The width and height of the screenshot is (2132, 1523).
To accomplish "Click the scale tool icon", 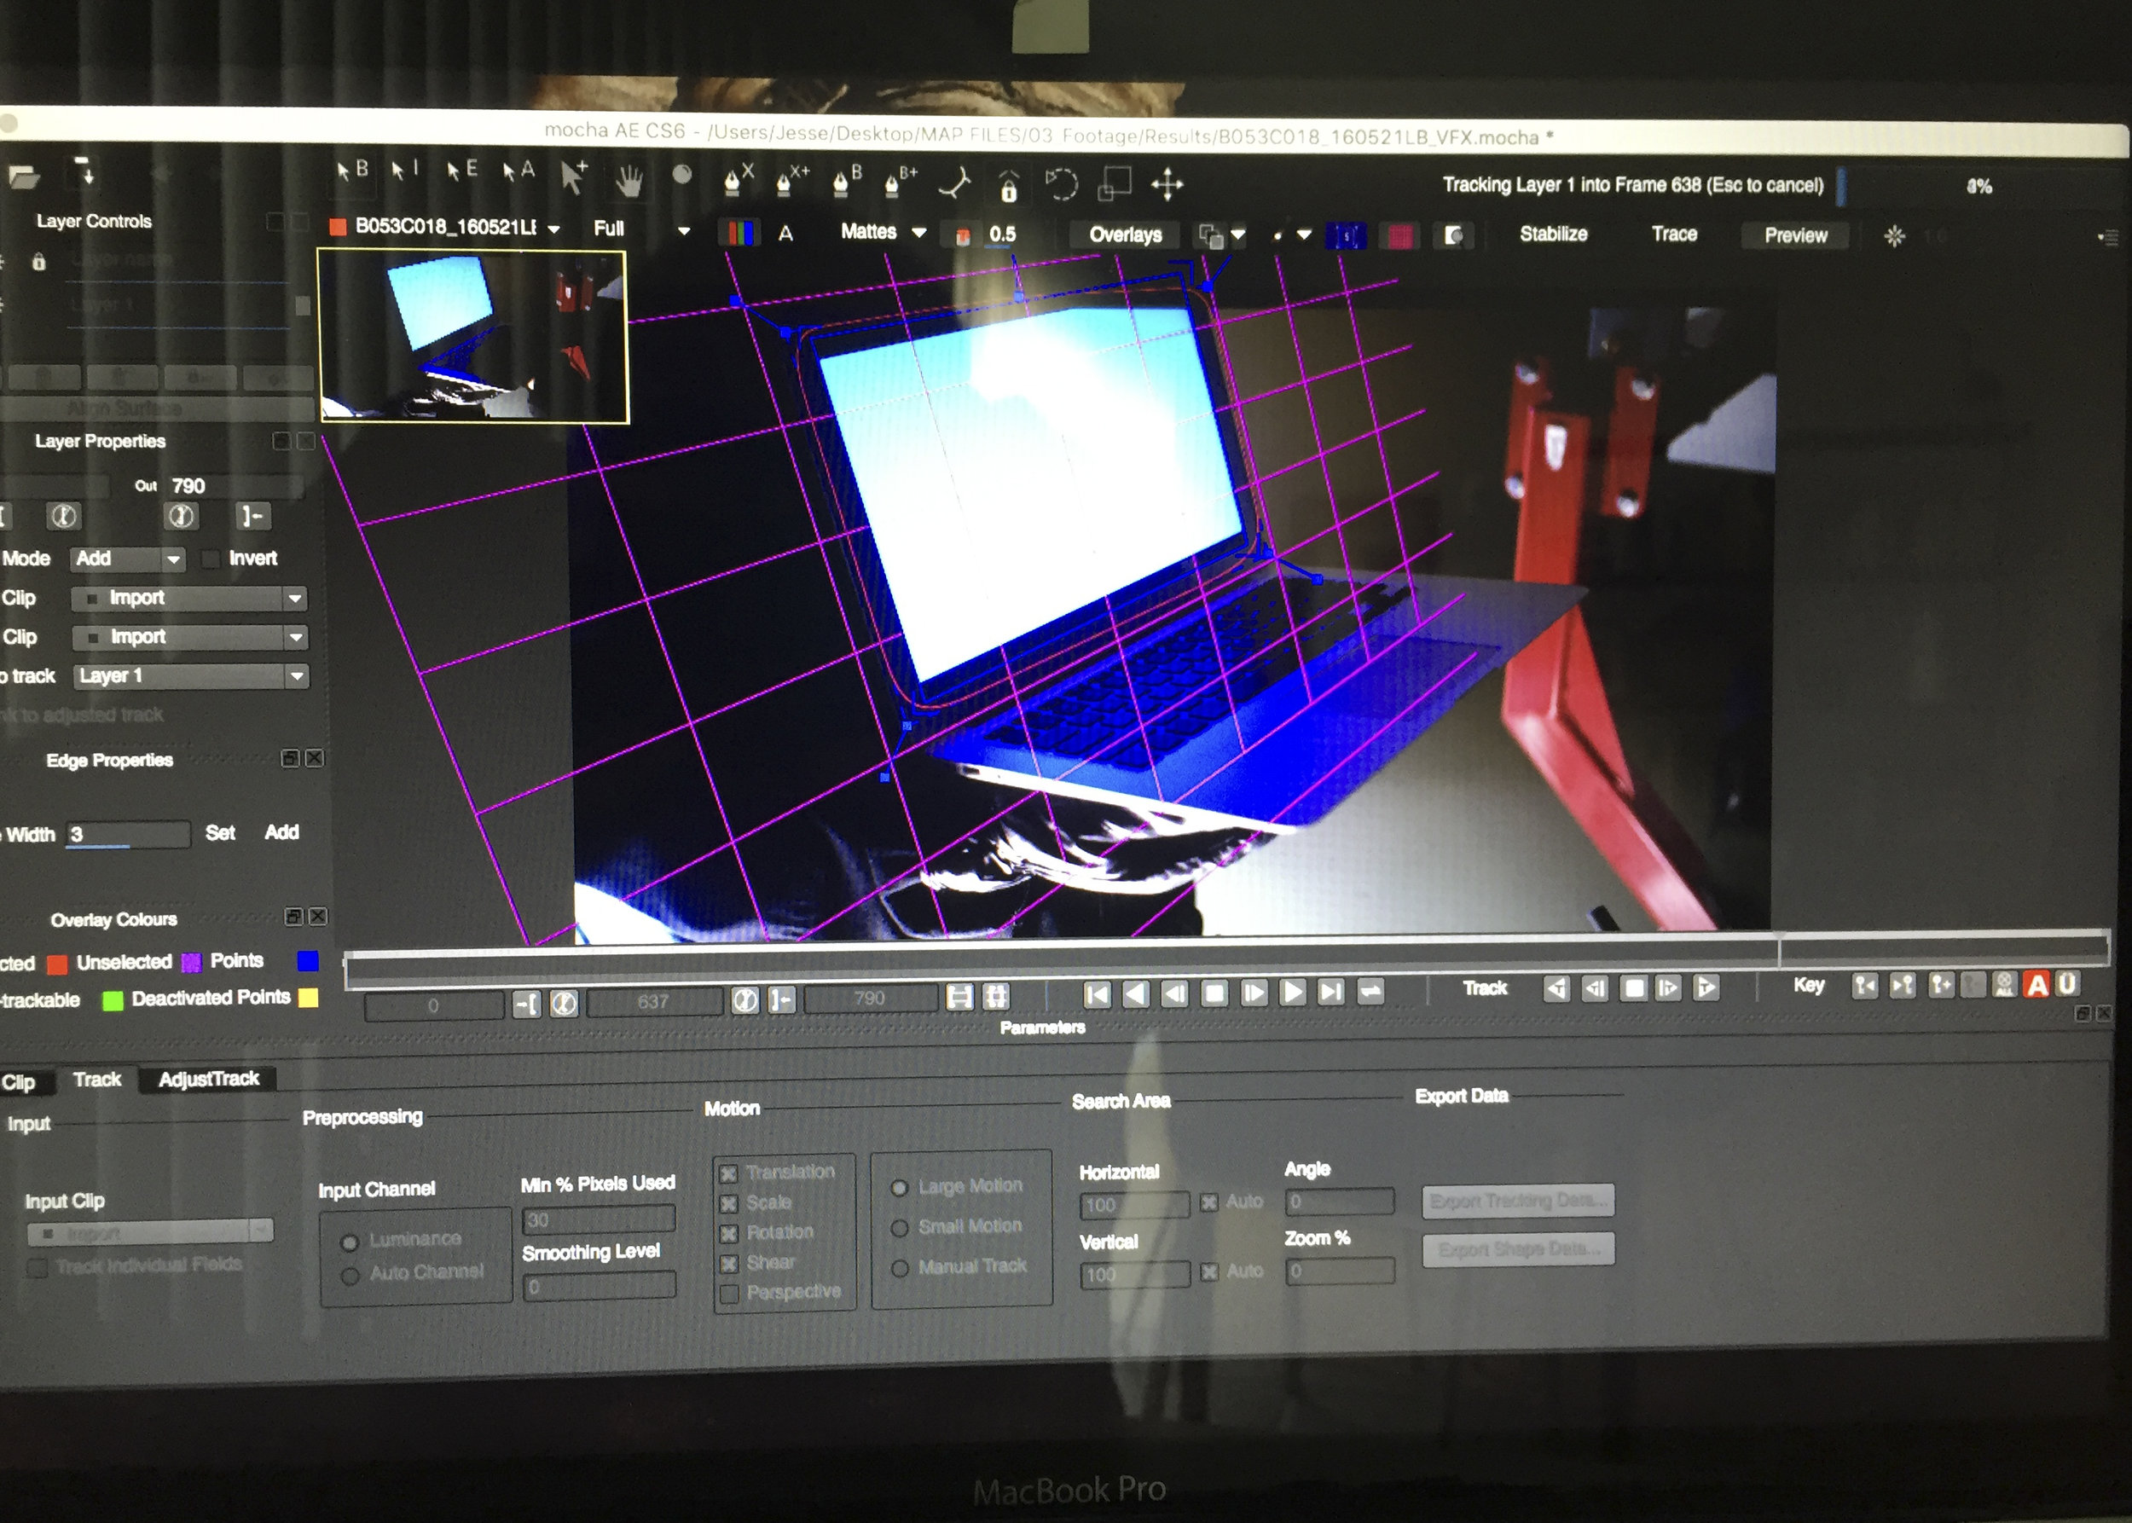I will (1115, 184).
